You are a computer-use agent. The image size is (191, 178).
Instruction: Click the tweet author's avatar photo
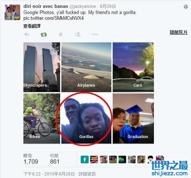pos(12,12)
